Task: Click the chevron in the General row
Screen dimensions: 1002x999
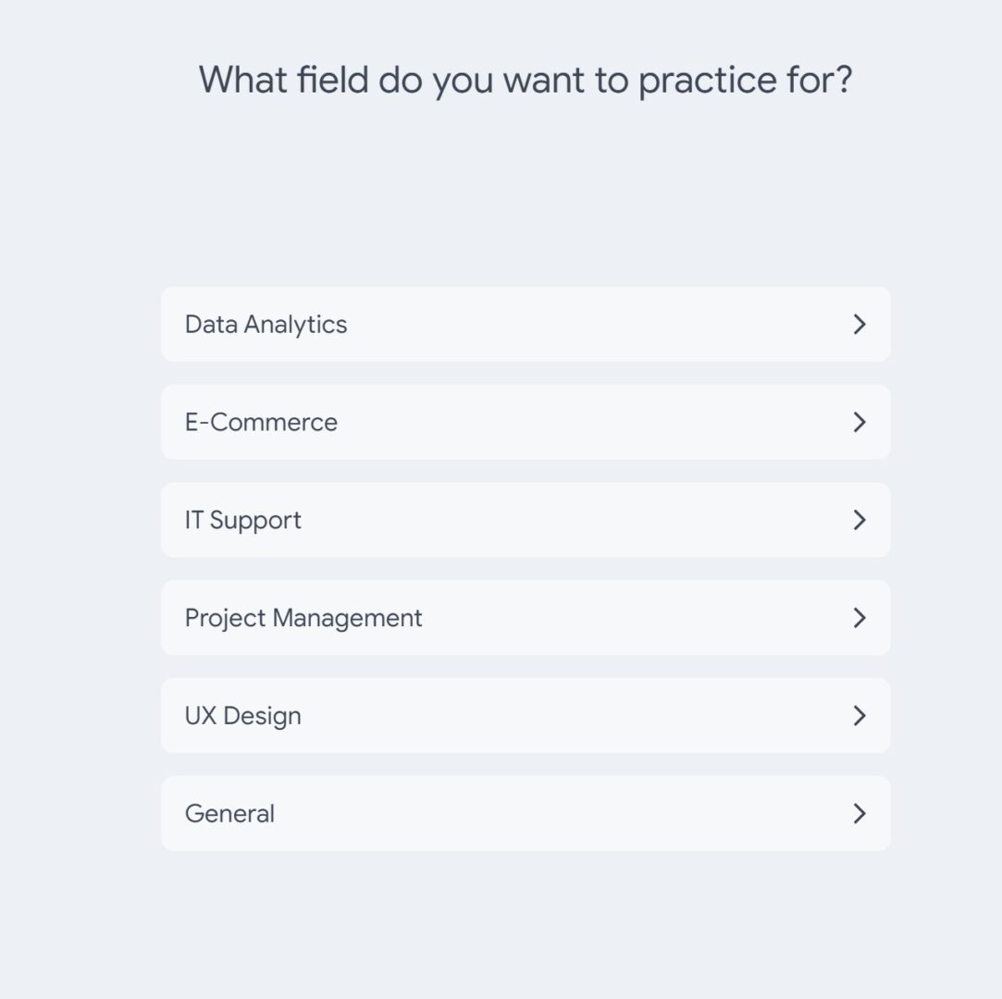Action: click(x=859, y=814)
